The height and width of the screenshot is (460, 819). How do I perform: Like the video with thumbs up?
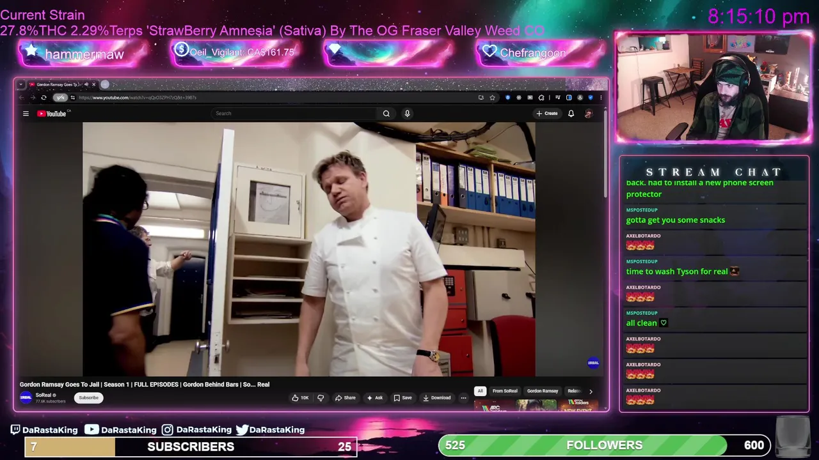coord(300,397)
